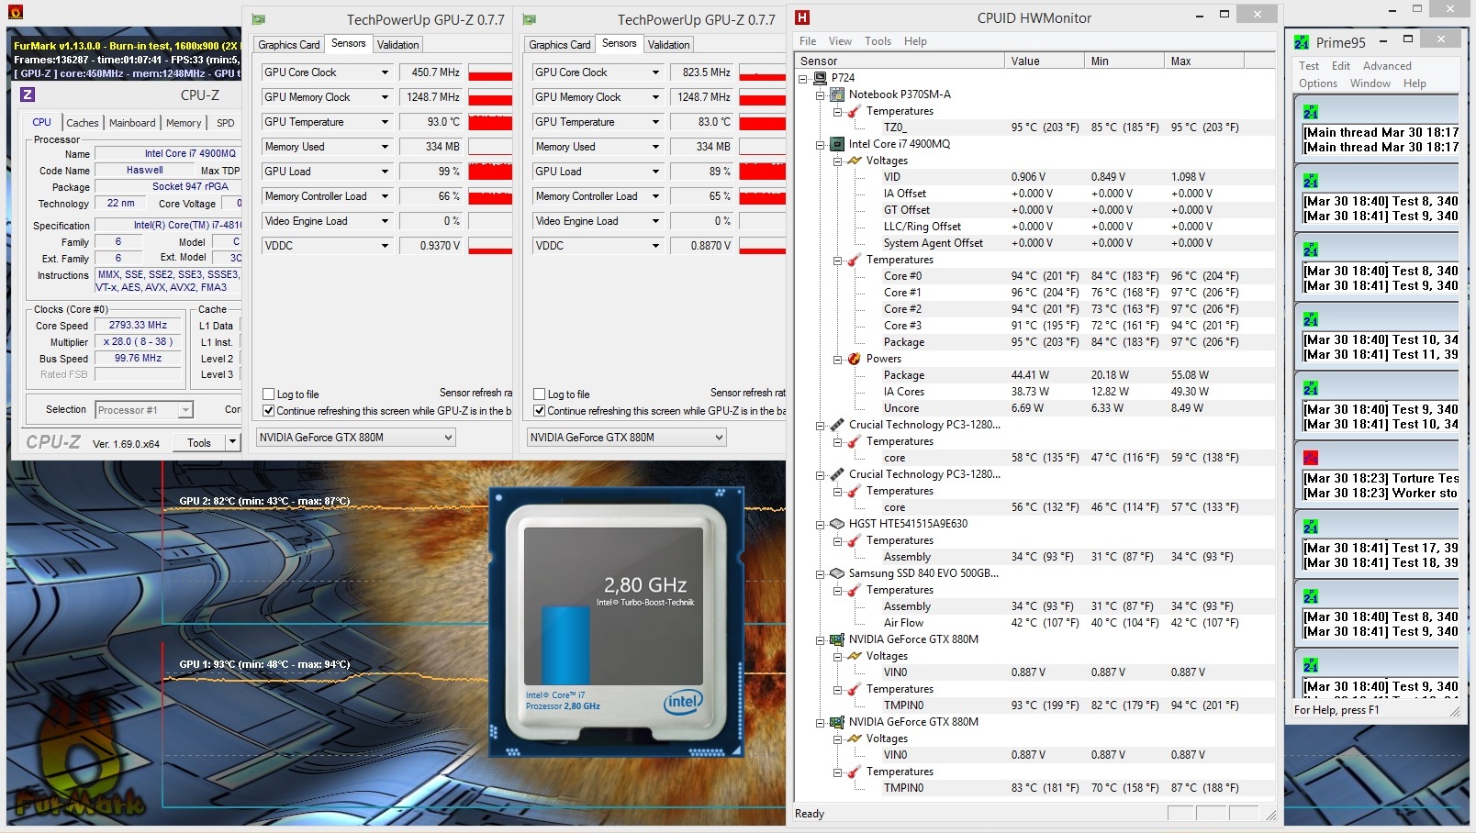This screenshot has height=833, width=1476.
Task: Click the Min column header in HWMonitor
Action: [1124, 61]
